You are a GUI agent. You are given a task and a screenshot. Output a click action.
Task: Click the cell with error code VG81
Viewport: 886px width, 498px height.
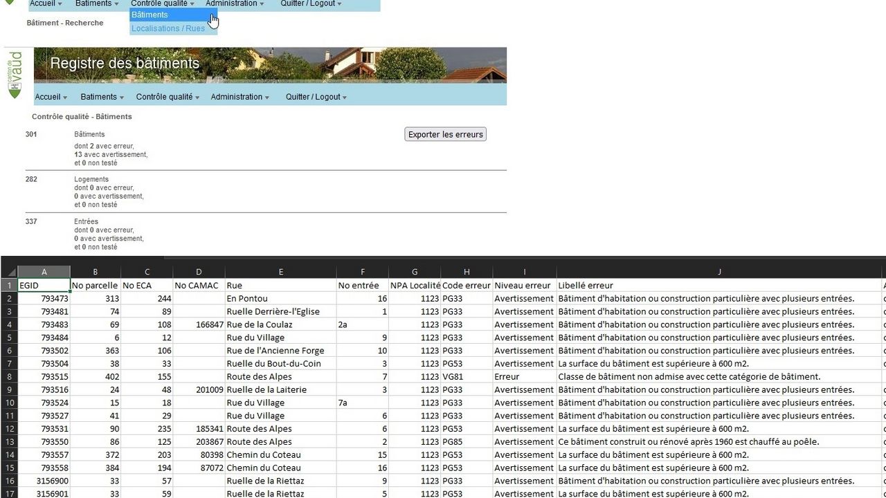coord(467,377)
